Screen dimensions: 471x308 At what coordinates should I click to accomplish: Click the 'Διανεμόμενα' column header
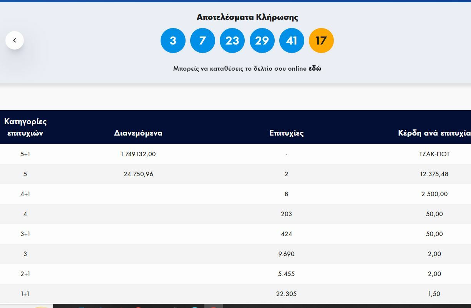click(x=138, y=133)
